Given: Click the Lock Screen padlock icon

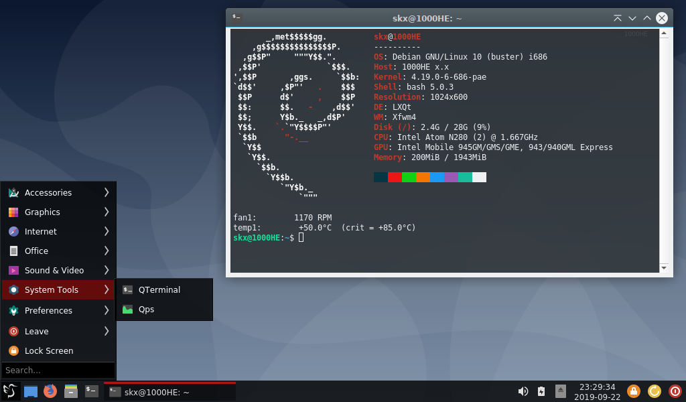Looking at the screenshot, I should point(13,351).
